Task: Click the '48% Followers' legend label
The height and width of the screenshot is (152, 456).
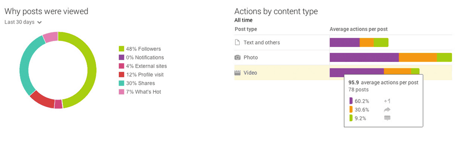Action: [x=143, y=49]
